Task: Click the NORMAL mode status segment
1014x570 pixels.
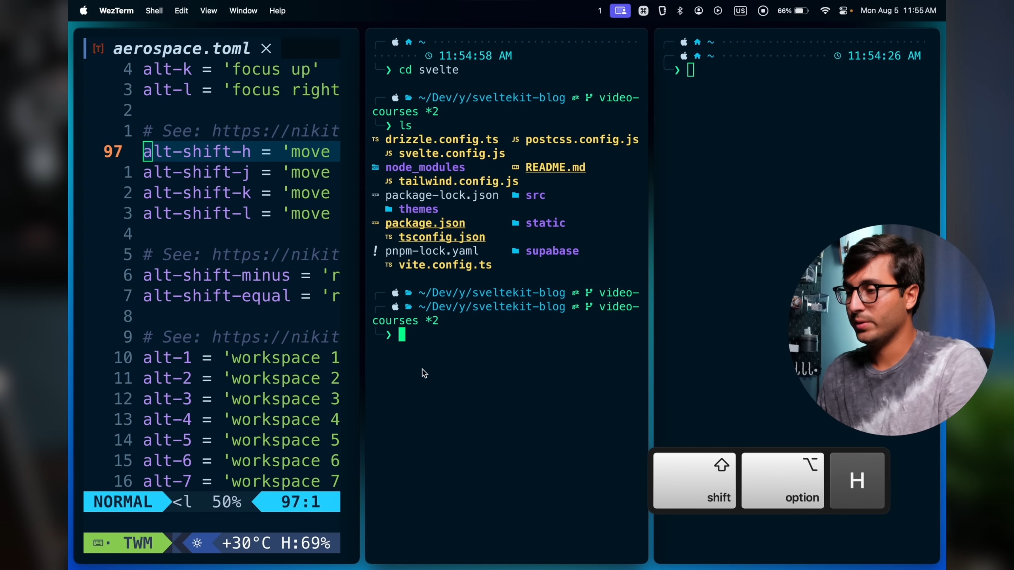Action: (123, 502)
